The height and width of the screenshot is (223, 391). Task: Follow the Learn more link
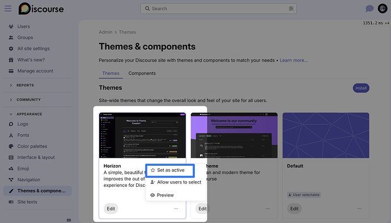click(294, 61)
